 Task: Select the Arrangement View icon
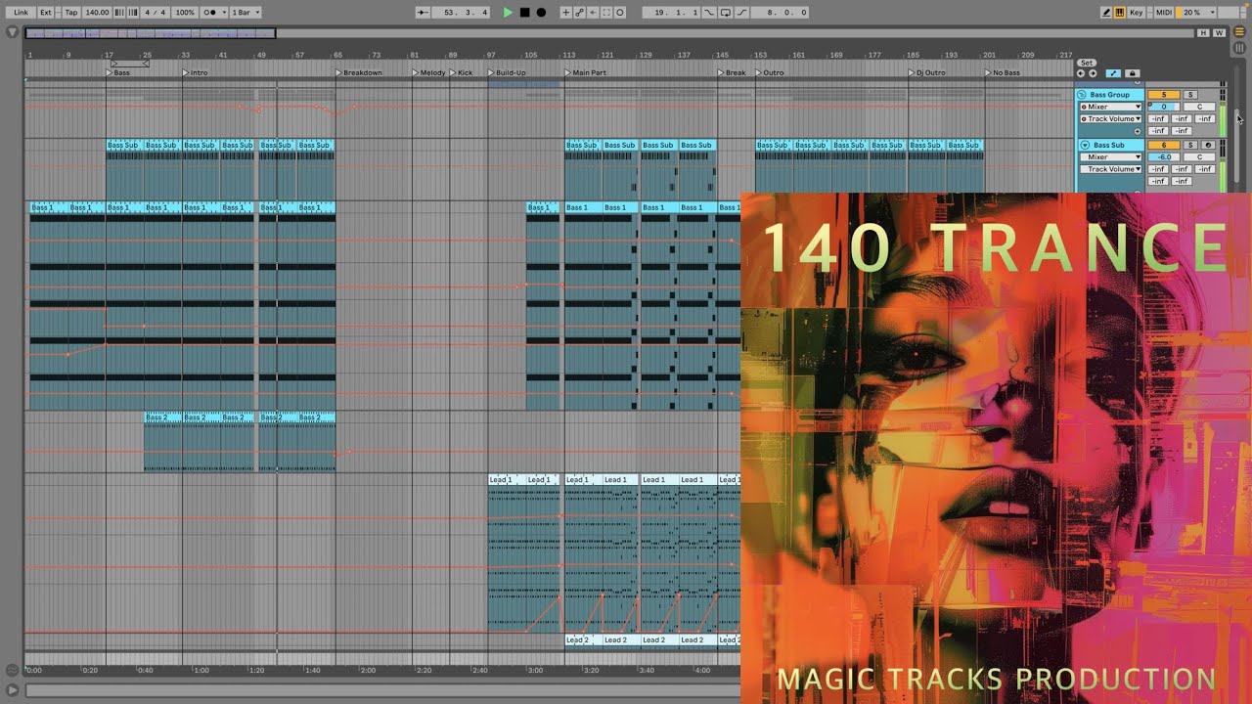tap(1239, 33)
